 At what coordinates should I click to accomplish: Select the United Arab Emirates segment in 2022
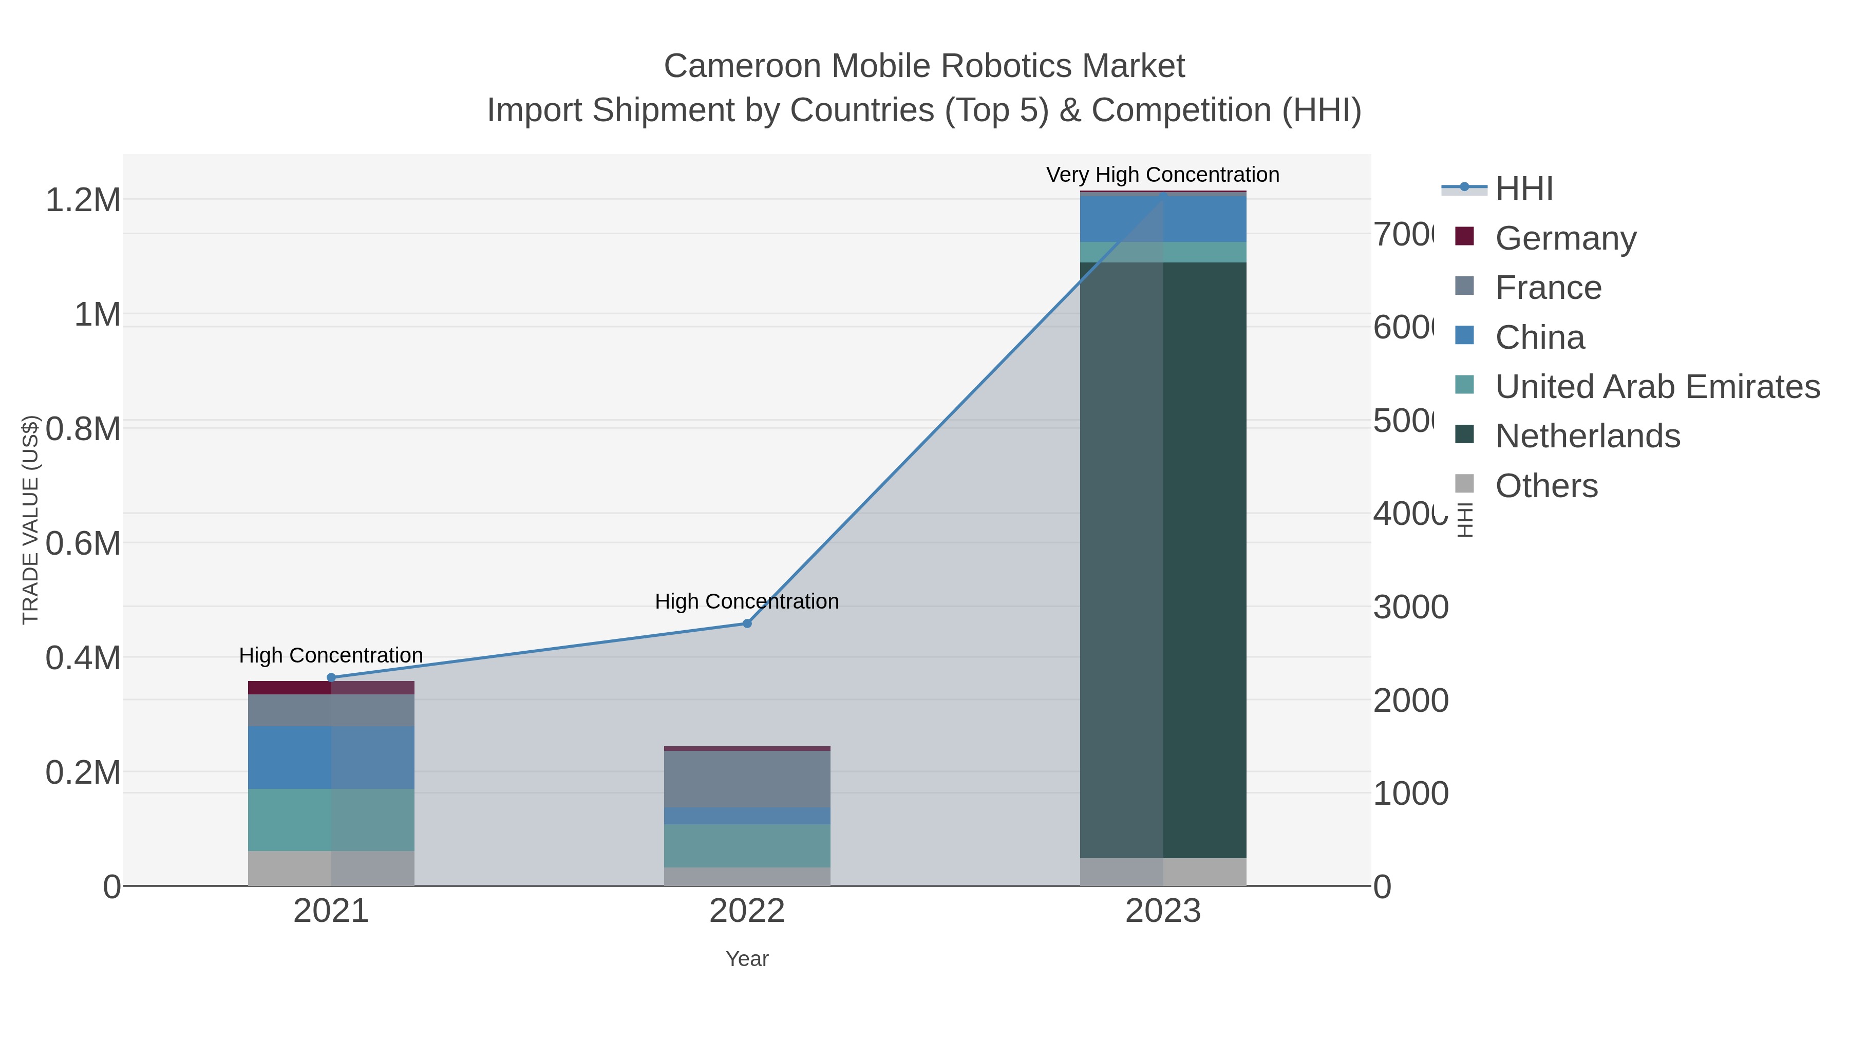pyautogui.click(x=747, y=845)
